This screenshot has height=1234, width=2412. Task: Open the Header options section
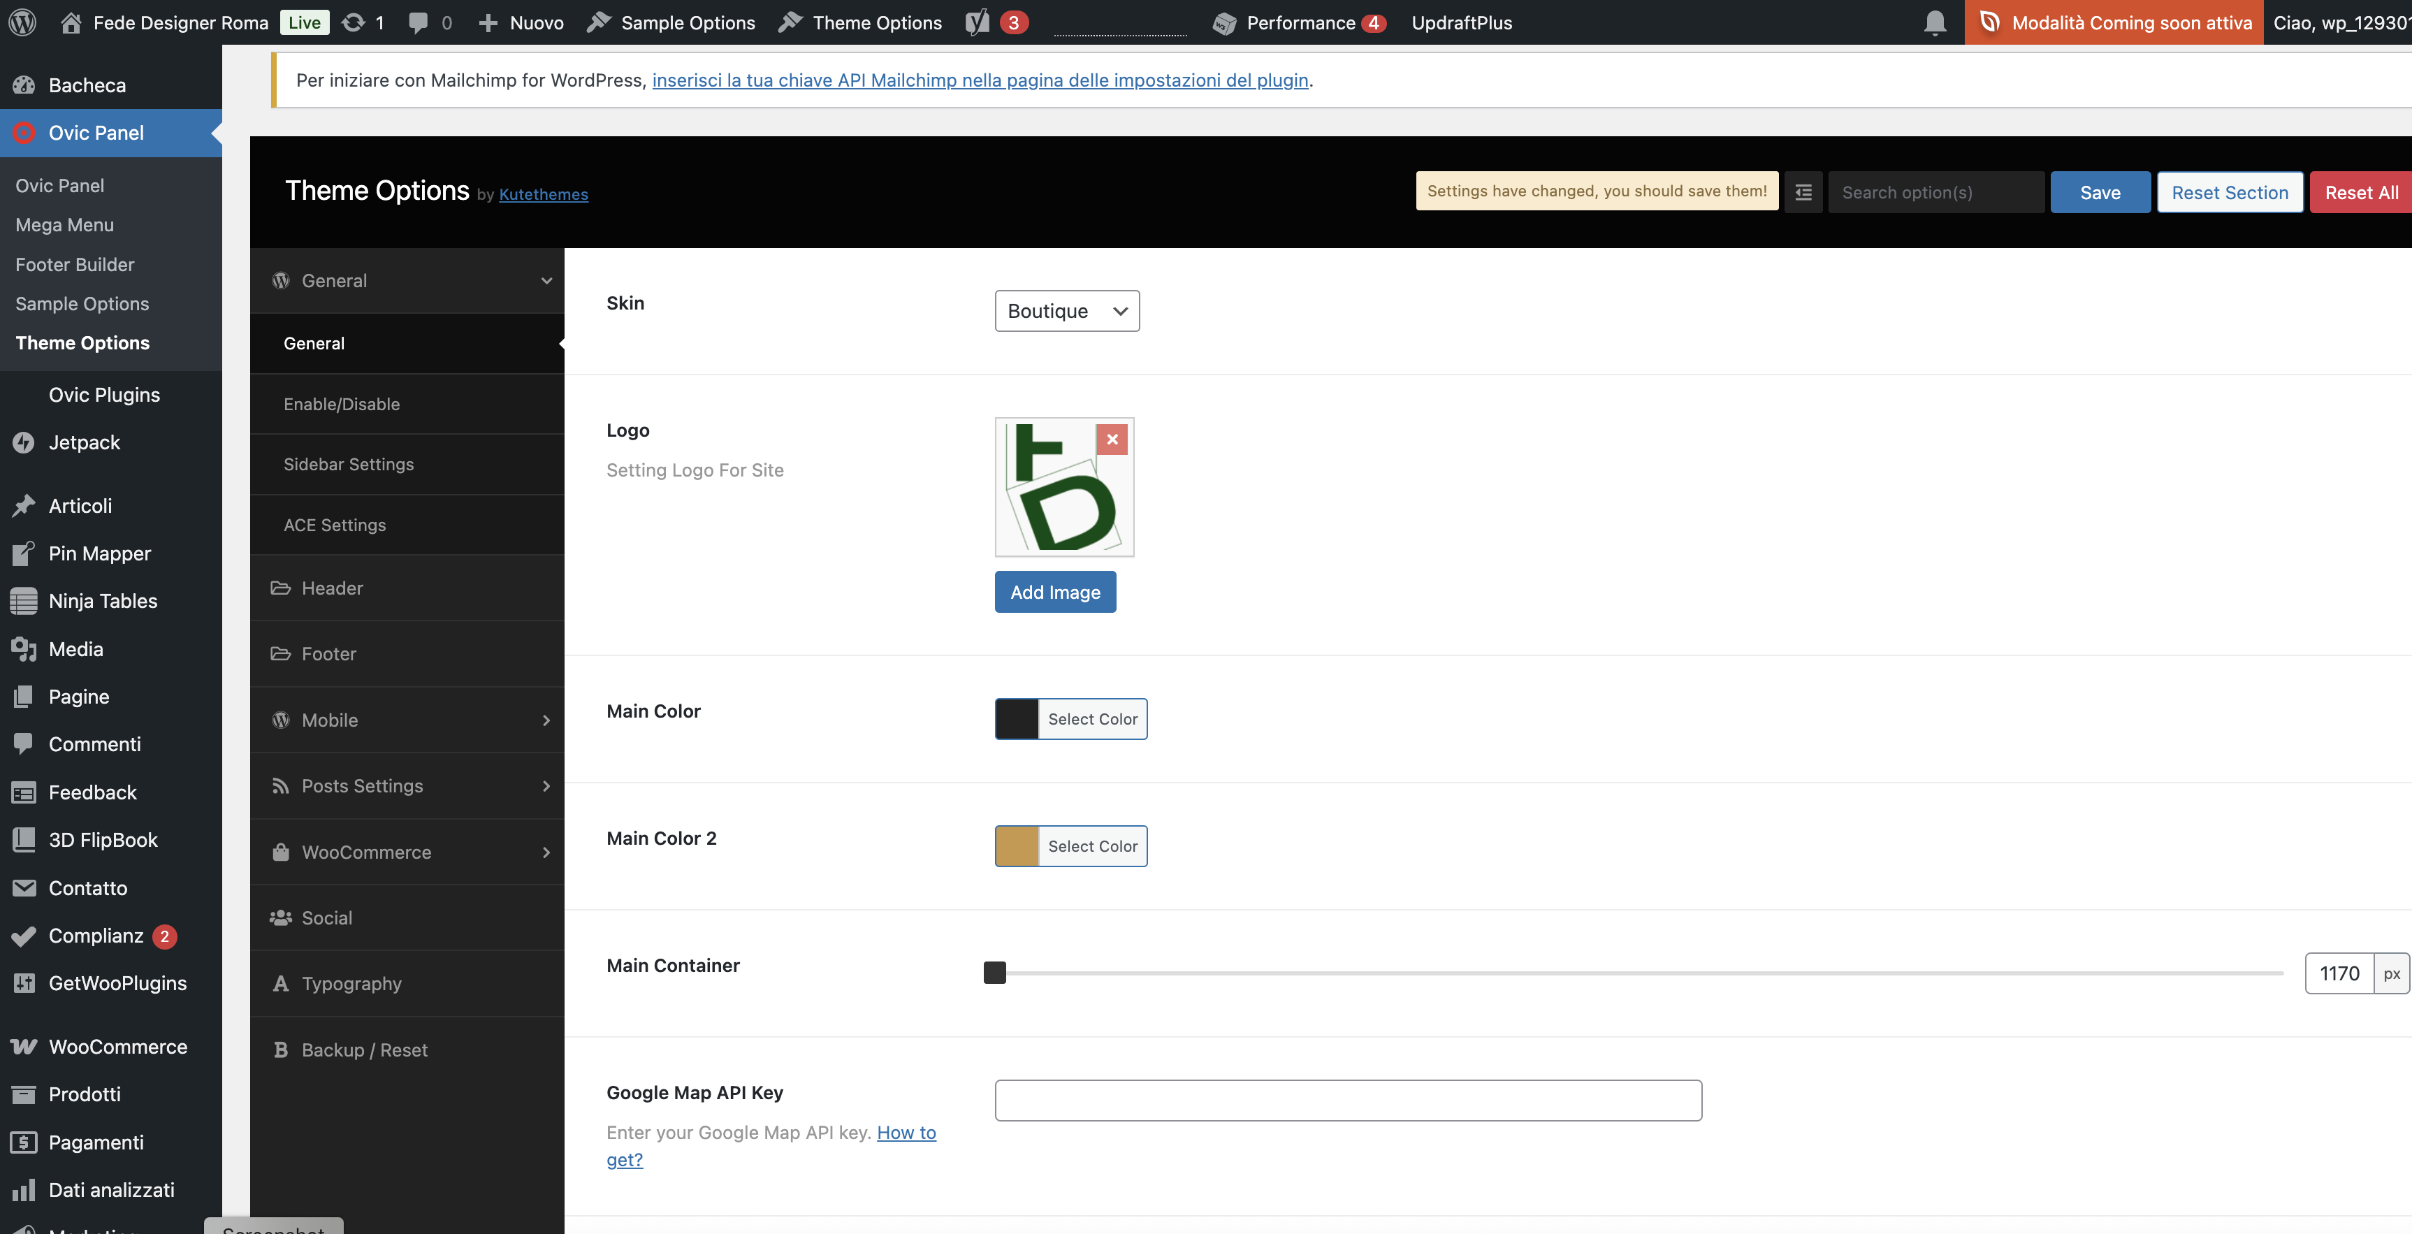pyautogui.click(x=407, y=588)
